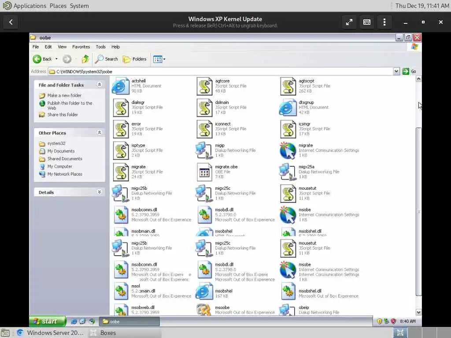Image resolution: width=451 pixels, height=338 pixels.
Task: Go Back using the green arrow
Action: pos(42,59)
